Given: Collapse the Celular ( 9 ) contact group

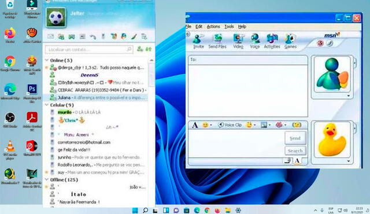Looking at the screenshot, I should (46, 105).
